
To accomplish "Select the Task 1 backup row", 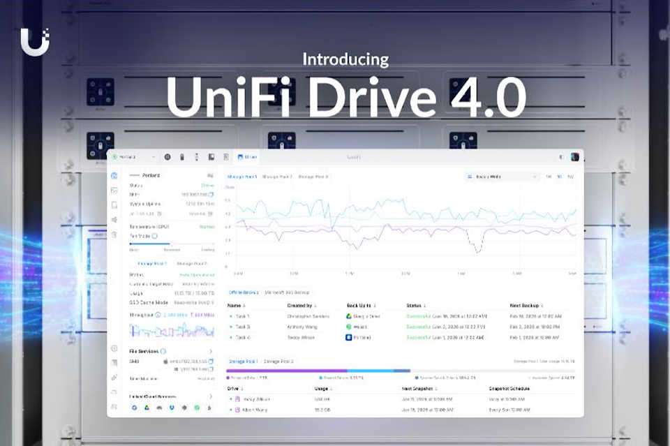I will [401, 316].
